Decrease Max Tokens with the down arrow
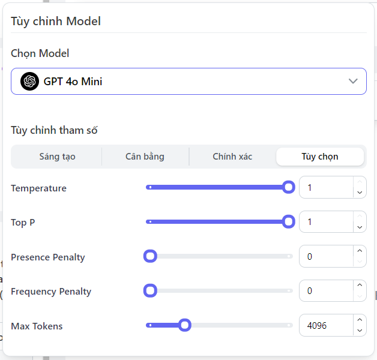Image resolution: width=377 pixels, height=360 pixels. click(359, 331)
